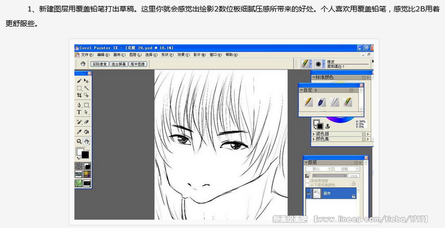445x228 pixels.
Task: Select the Text tool
Action: click(x=79, y=112)
